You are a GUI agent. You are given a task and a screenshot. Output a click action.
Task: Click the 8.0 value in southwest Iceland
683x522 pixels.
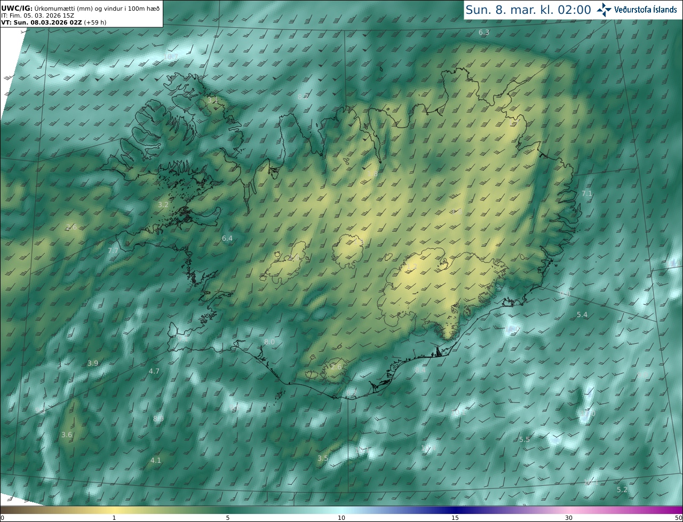coord(269,342)
